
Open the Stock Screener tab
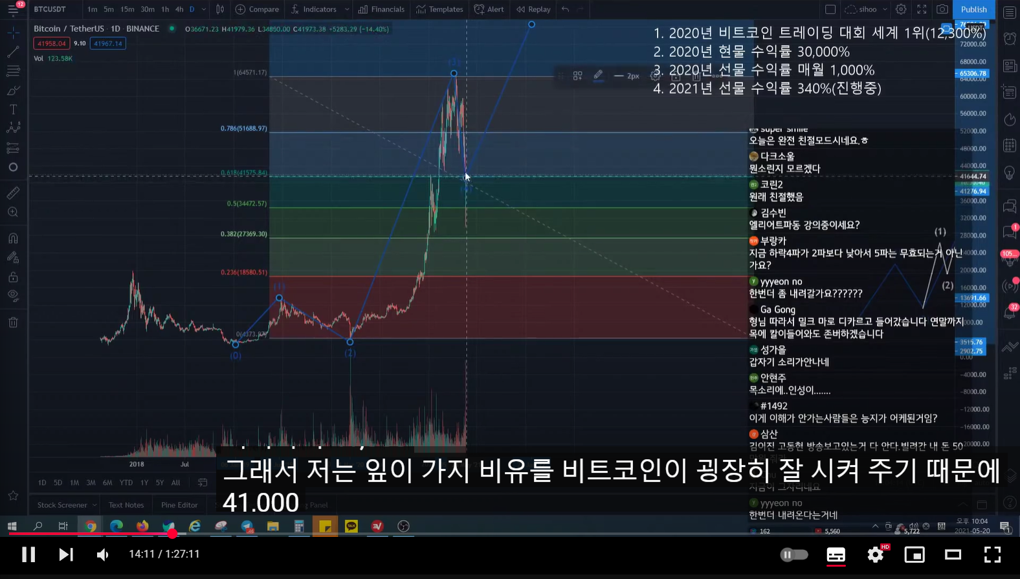click(62, 505)
